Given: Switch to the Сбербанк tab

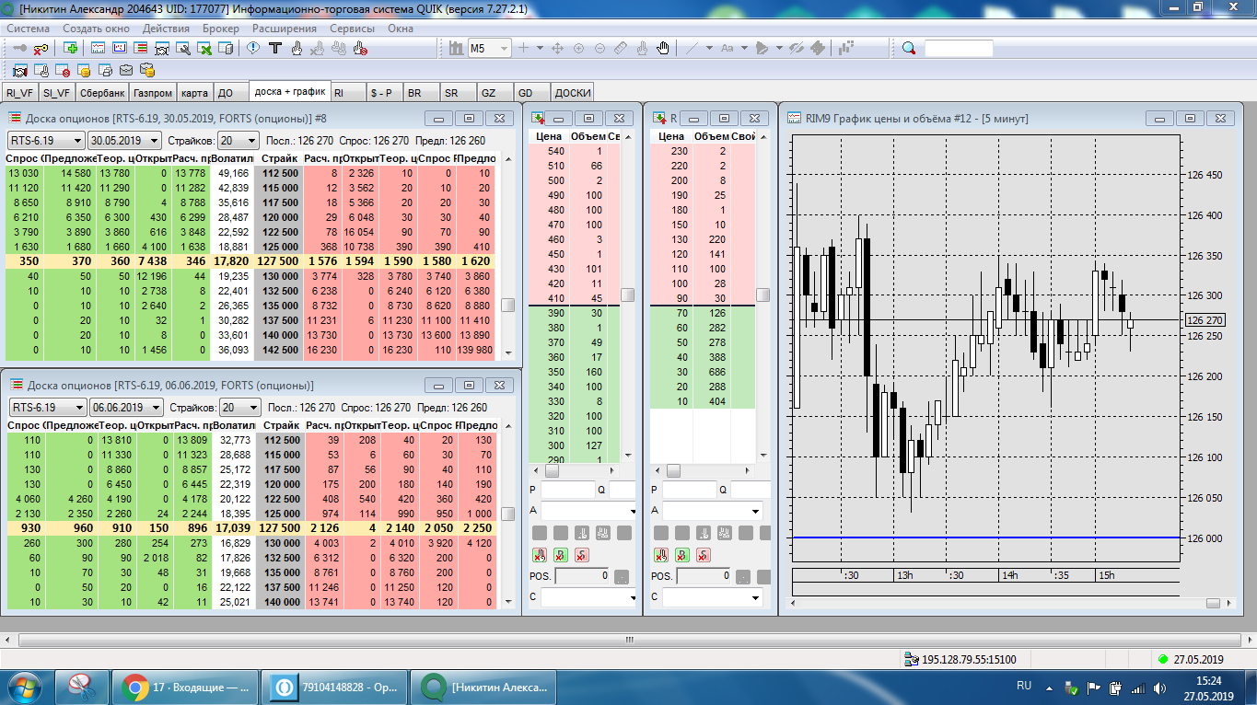Looking at the screenshot, I should (x=101, y=93).
